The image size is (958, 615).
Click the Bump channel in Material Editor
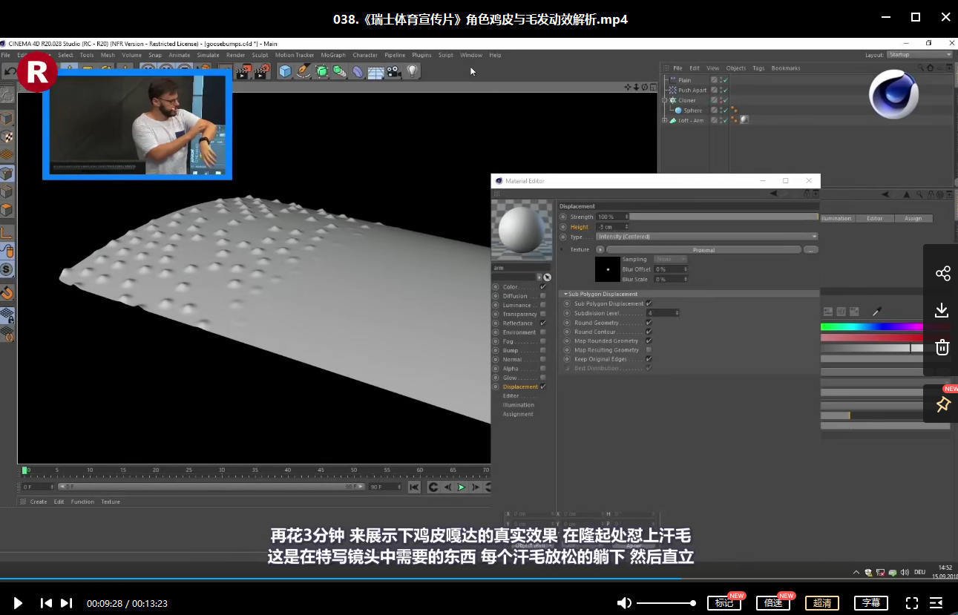click(x=511, y=349)
